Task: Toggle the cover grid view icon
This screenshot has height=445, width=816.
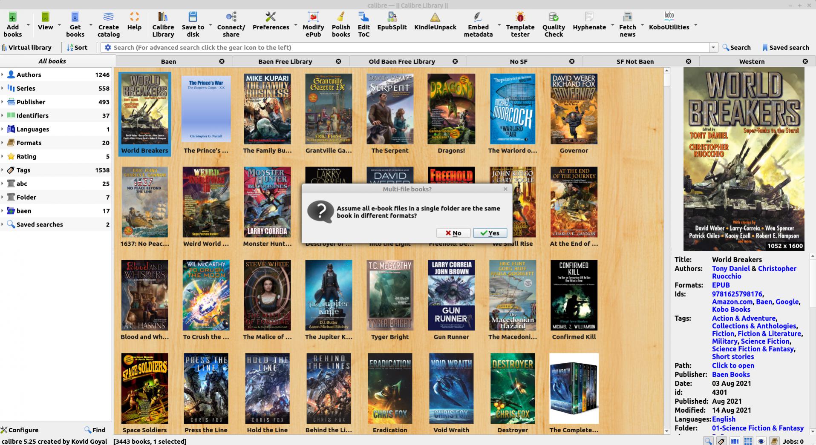Action: tap(748, 441)
